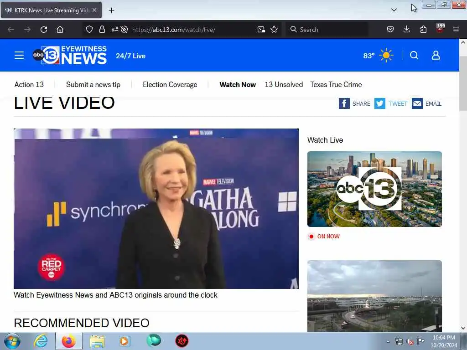This screenshot has width=467, height=350.
Task: Click the Firefox Search box
Action: point(327,30)
